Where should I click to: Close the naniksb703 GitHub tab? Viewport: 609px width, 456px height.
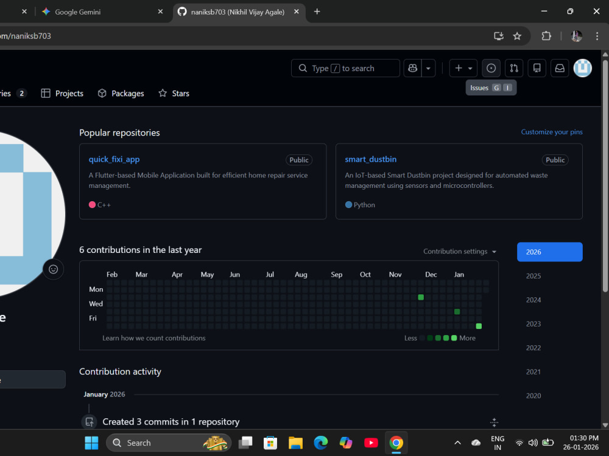pyautogui.click(x=297, y=12)
